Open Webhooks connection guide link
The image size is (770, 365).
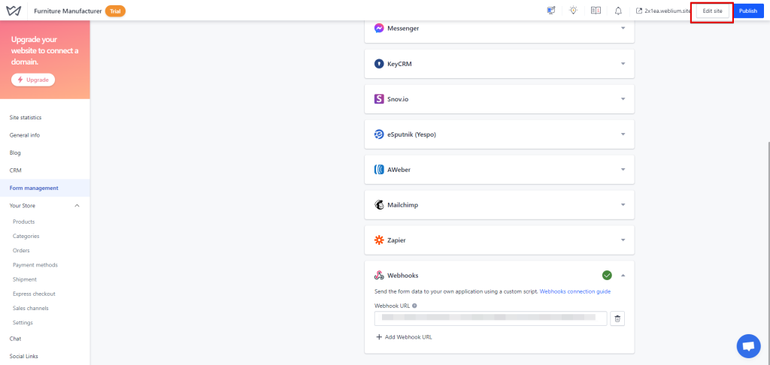pyautogui.click(x=574, y=291)
